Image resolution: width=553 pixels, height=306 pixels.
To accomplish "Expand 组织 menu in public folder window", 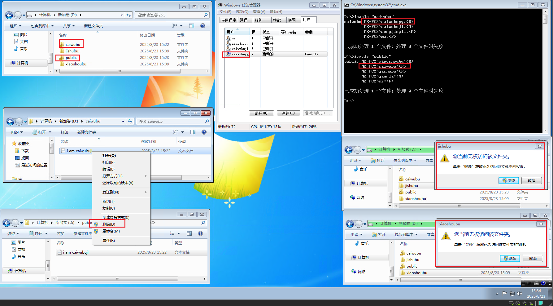I will click(x=13, y=234).
